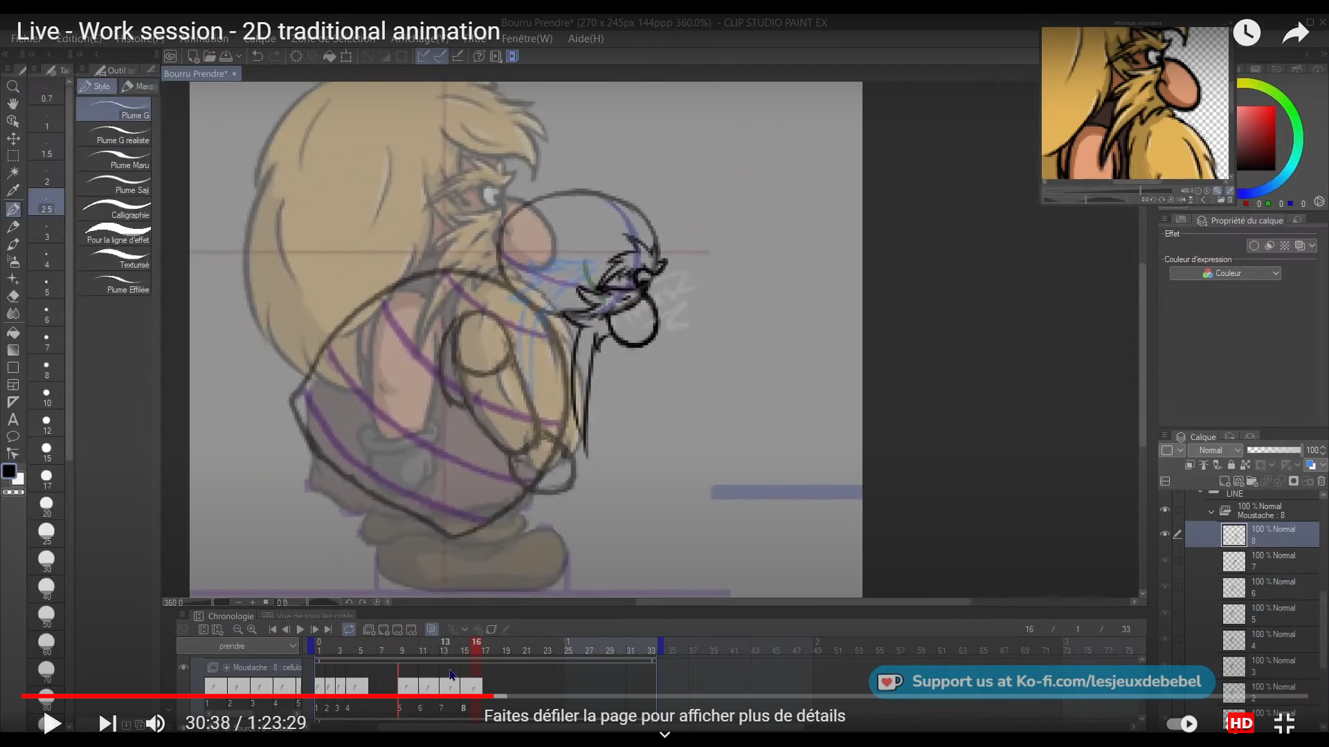Switch to the Marqueur sub tool tab

[139, 86]
